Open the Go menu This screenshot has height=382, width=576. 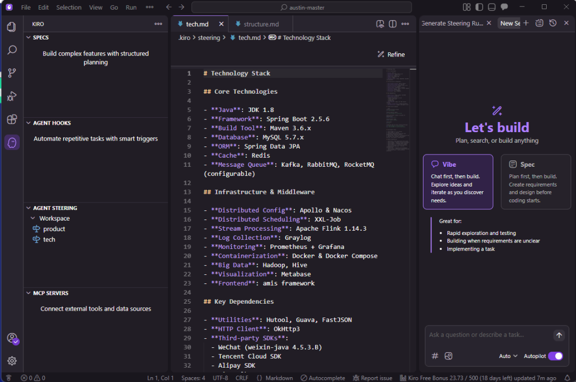pyautogui.click(x=114, y=7)
